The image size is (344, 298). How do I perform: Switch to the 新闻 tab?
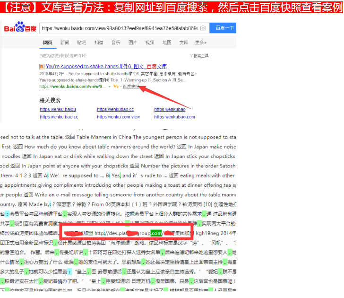[65, 43]
